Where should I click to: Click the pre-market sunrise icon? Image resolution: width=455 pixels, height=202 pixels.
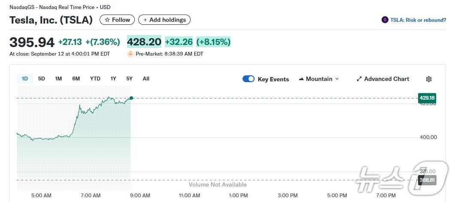coord(130,54)
